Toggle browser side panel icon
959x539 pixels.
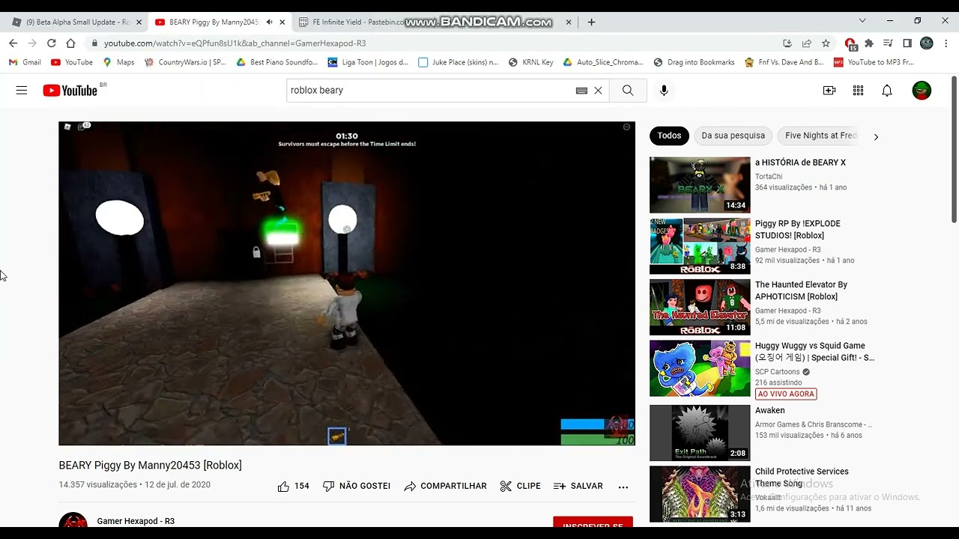(x=907, y=43)
